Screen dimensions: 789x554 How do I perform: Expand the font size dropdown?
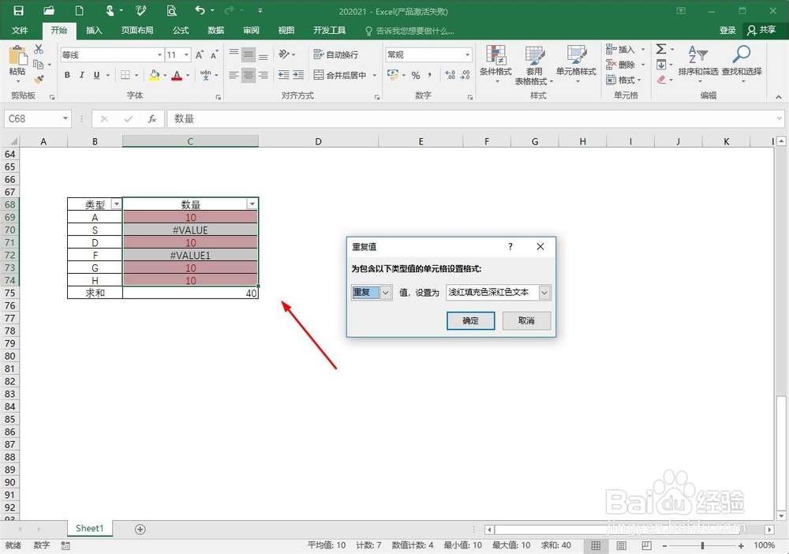coord(185,54)
